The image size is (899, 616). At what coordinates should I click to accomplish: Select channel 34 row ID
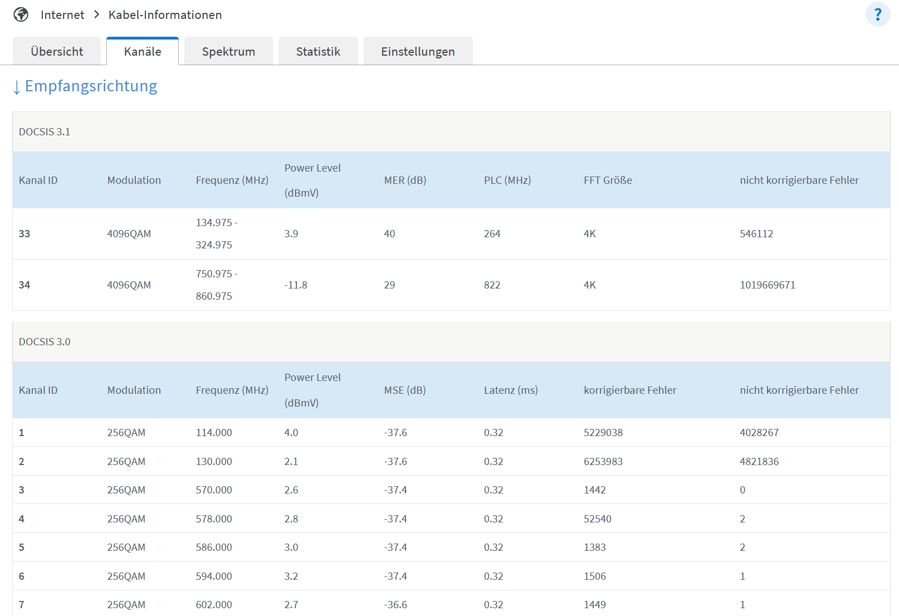25,285
